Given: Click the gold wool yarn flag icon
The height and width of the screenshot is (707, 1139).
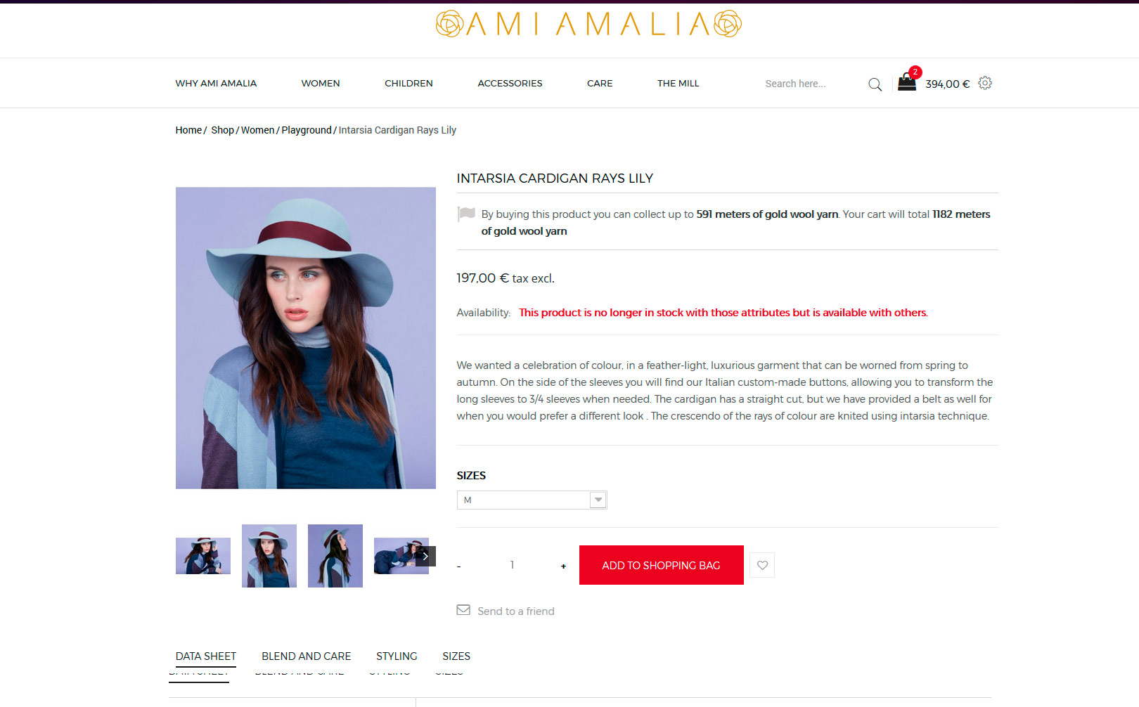Looking at the screenshot, I should click(x=466, y=213).
